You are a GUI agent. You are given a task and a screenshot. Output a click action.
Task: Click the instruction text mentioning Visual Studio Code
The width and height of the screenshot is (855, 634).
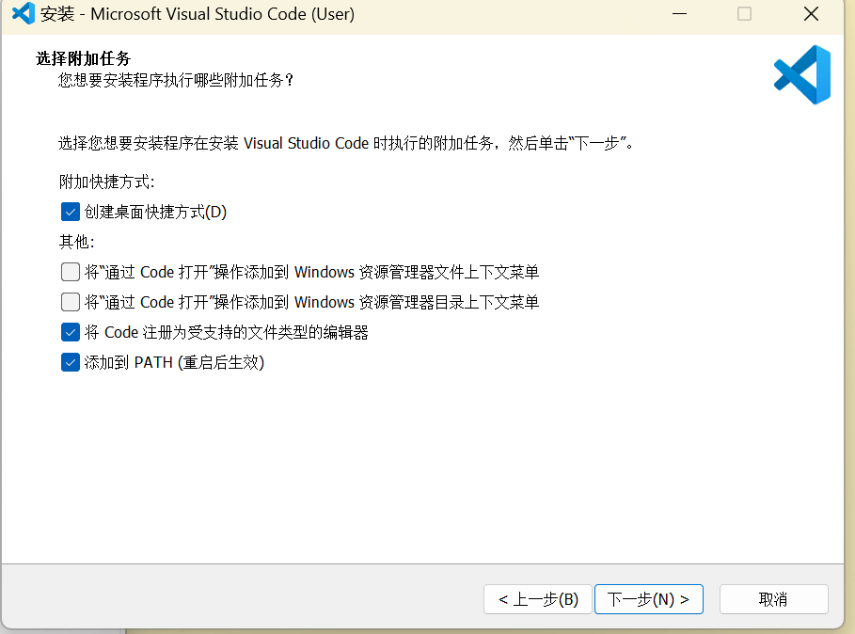tap(347, 143)
